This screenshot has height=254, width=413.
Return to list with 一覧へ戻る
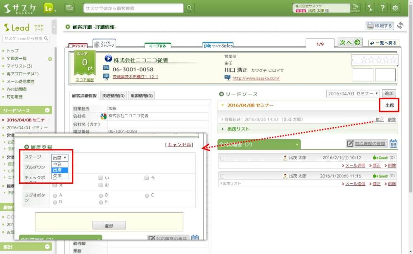384,43
